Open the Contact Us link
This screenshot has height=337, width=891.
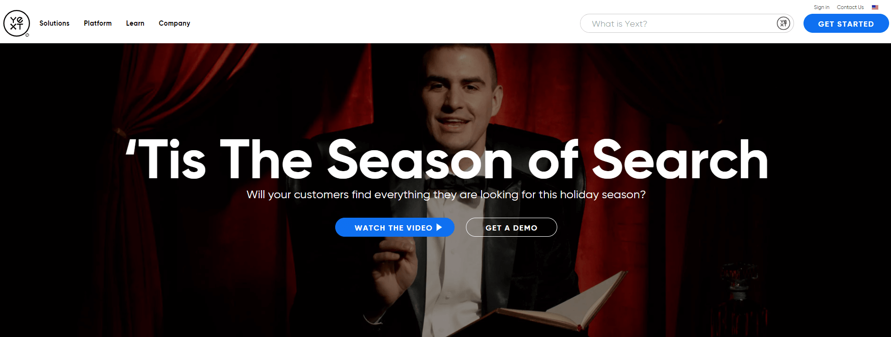pos(850,7)
